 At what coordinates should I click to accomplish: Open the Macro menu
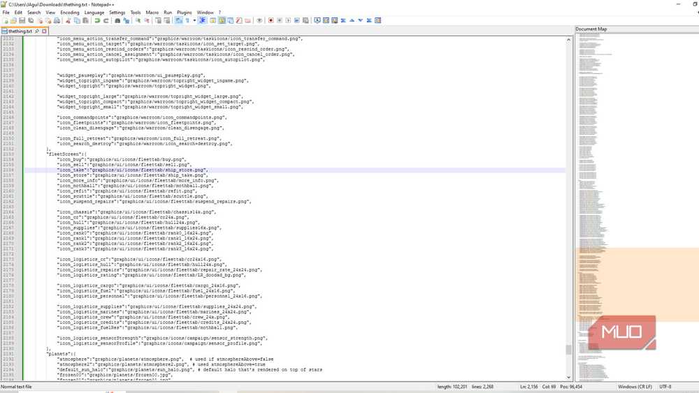click(152, 13)
